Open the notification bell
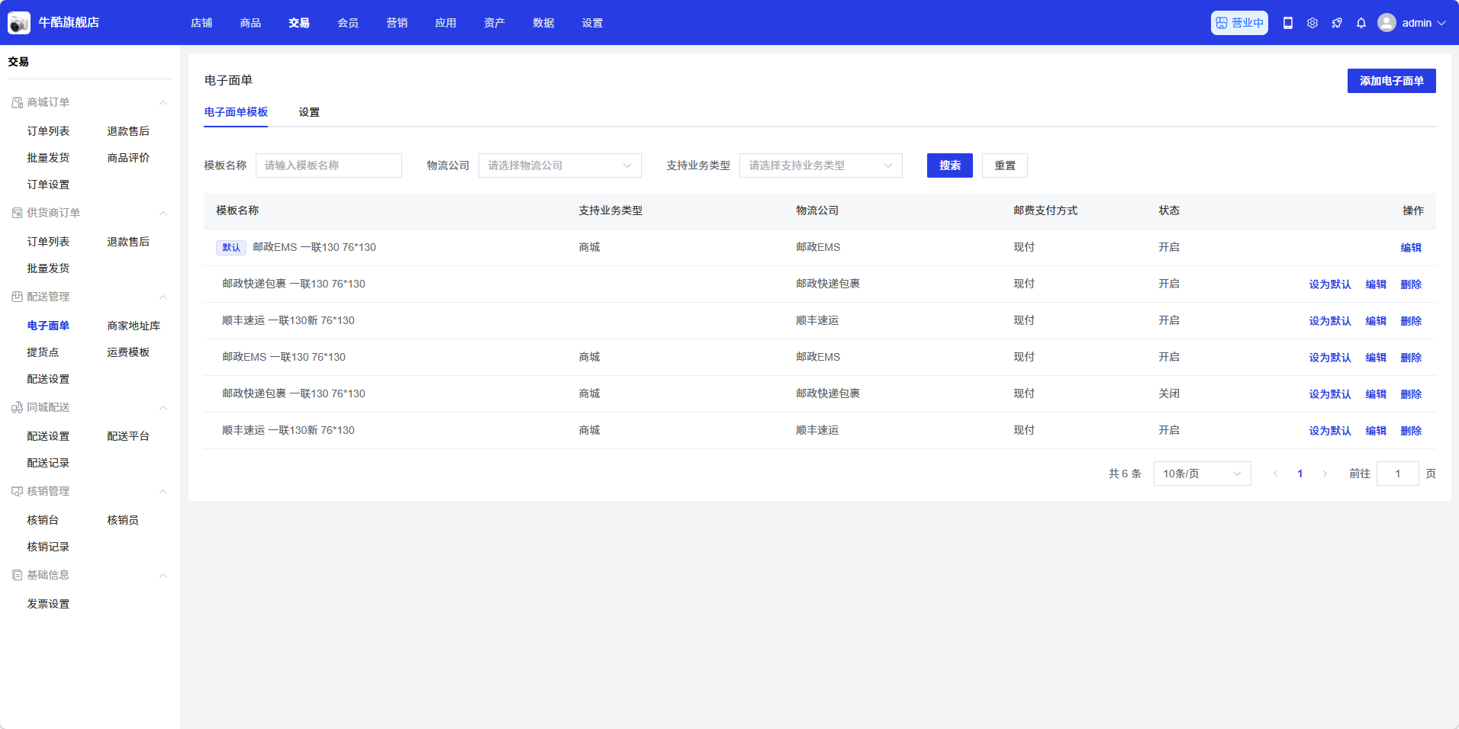This screenshot has width=1459, height=729. point(1361,23)
